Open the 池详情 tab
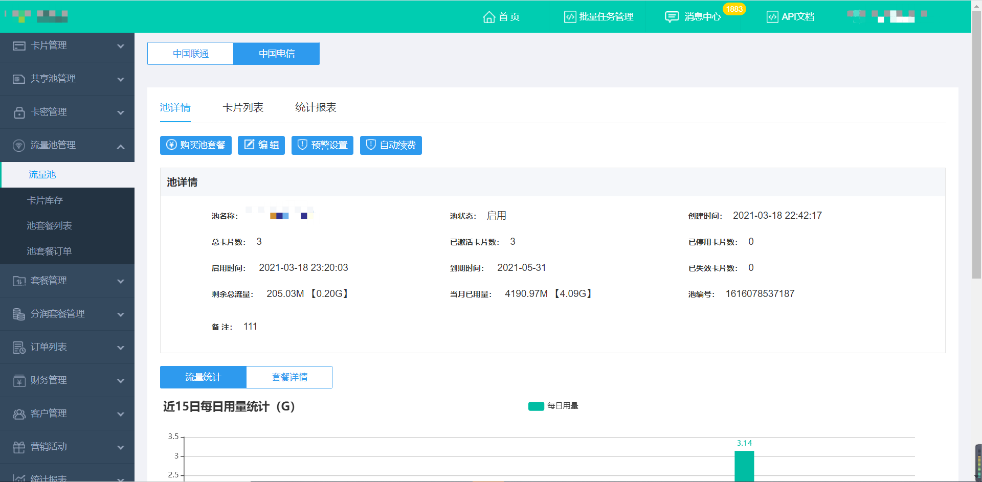 pyautogui.click(x=175, y=107)
